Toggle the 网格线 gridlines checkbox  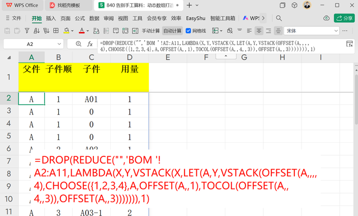[189, 31]
